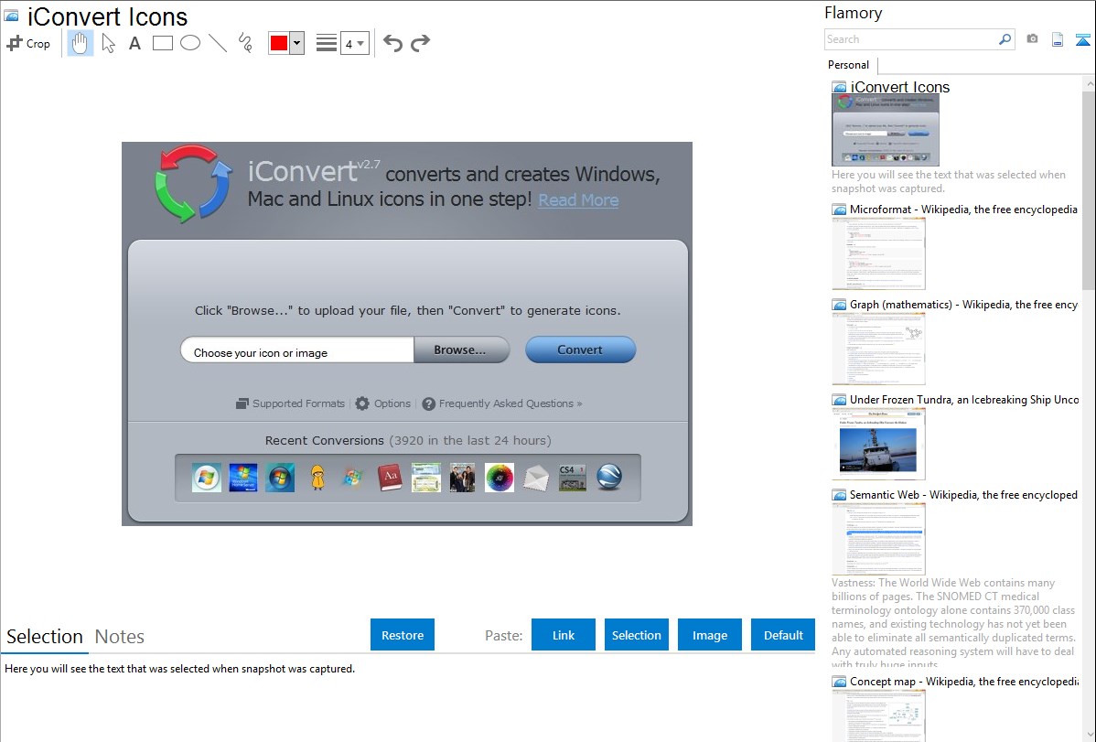Click the blue Convert button
This screenshot has width=1096, height=742.
580,349
